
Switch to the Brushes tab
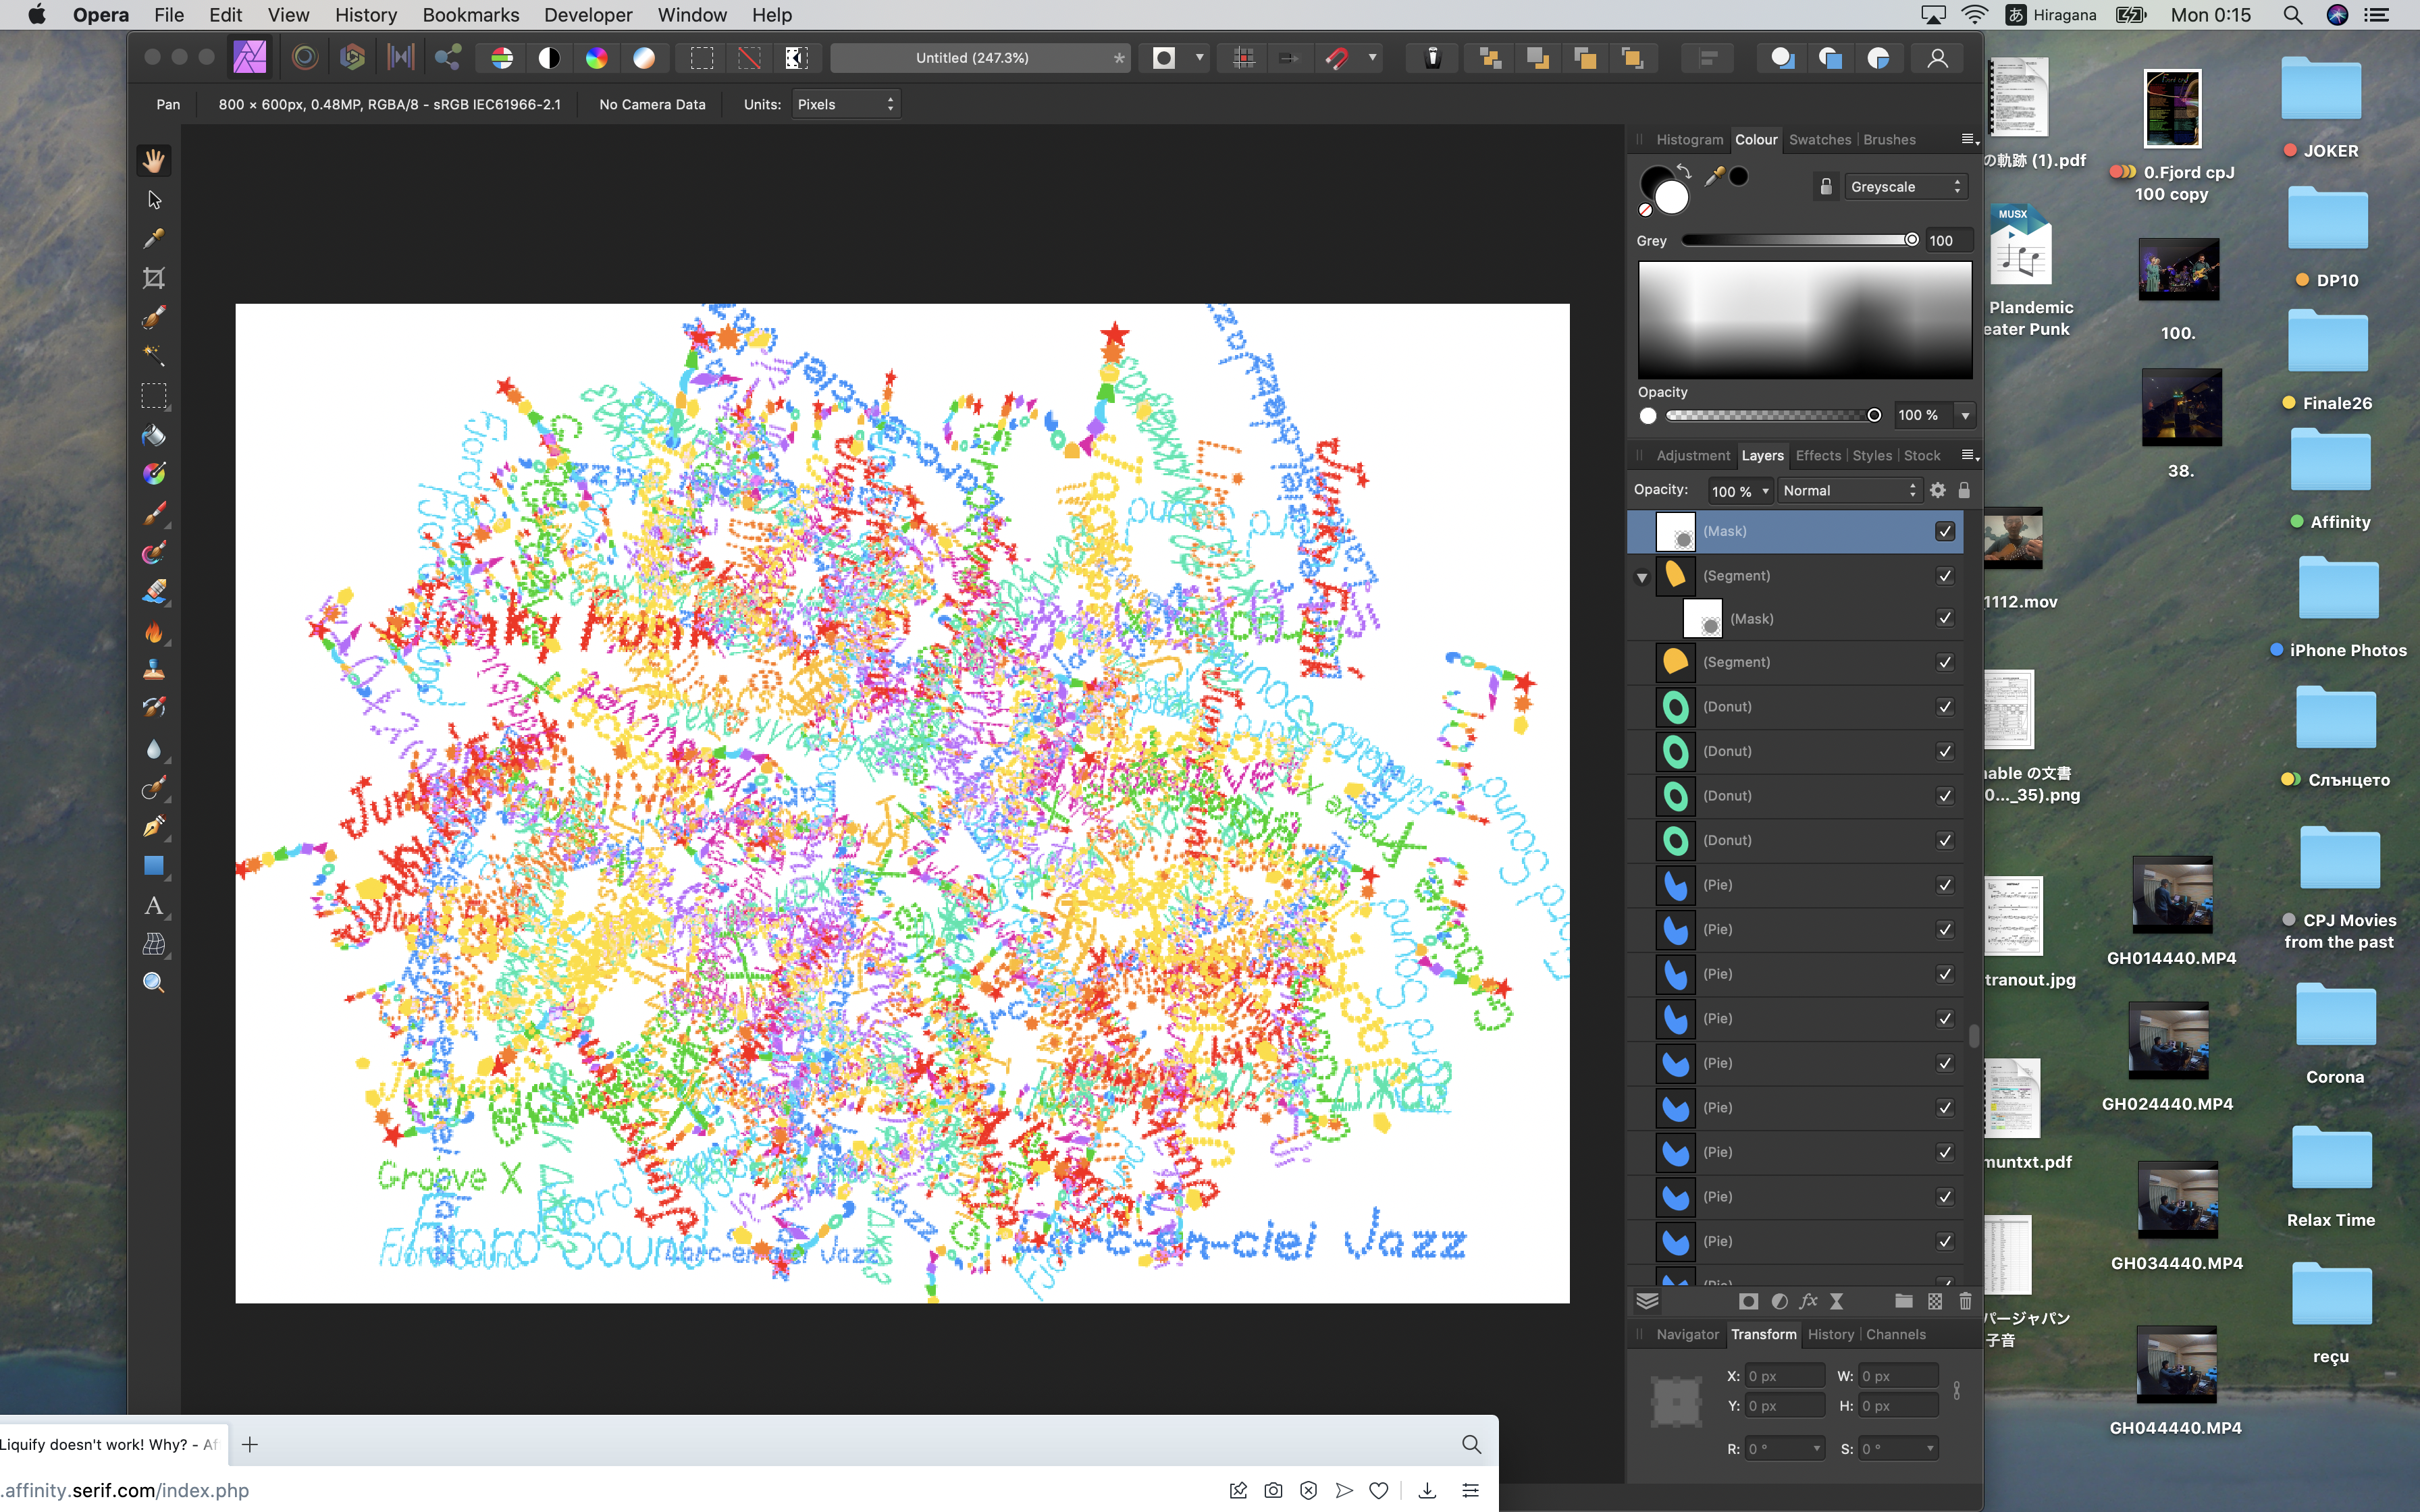[x=1889, y=140]
